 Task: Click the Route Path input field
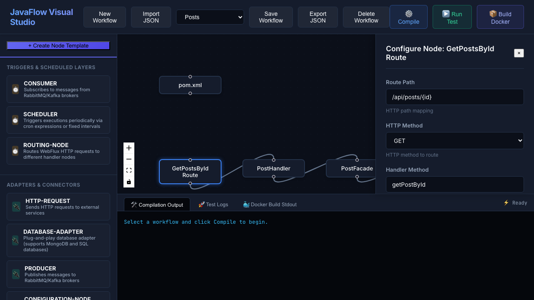pyautogui.click(x=455, y=97)
